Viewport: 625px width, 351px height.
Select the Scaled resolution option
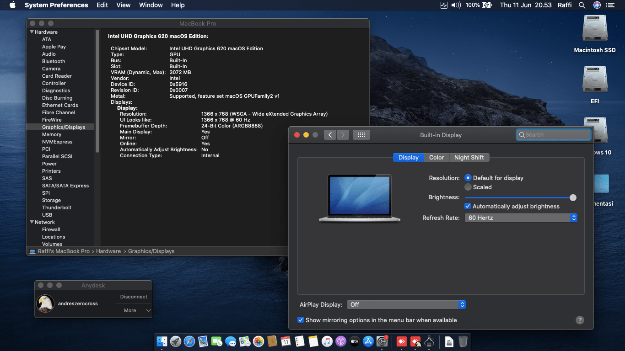click(468, 187)
